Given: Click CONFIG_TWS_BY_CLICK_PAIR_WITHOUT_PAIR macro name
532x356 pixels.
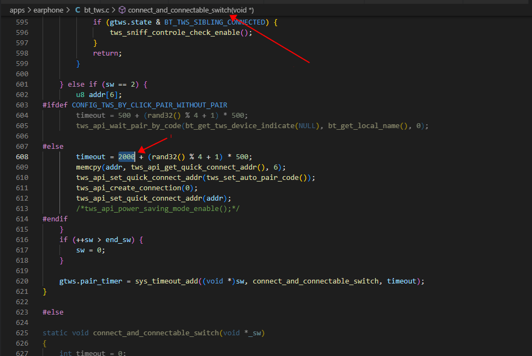Looking at the screenshot, I should click(x=150, y=105).
